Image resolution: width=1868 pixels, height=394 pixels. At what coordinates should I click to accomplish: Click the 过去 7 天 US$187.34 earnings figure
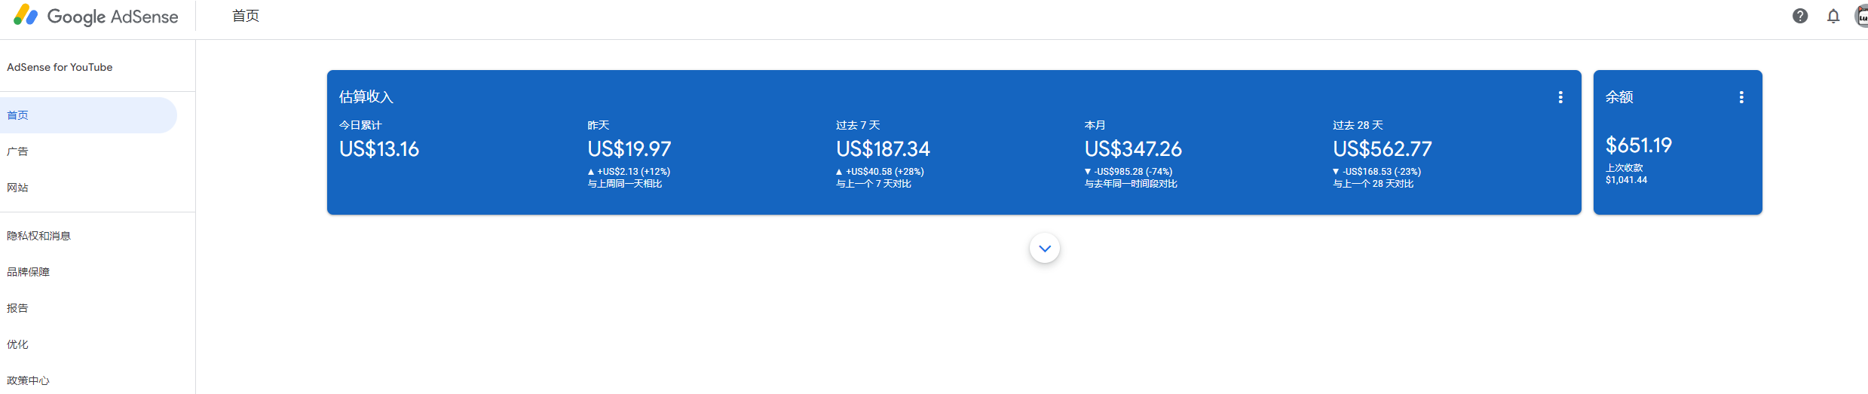coord(883,149)
